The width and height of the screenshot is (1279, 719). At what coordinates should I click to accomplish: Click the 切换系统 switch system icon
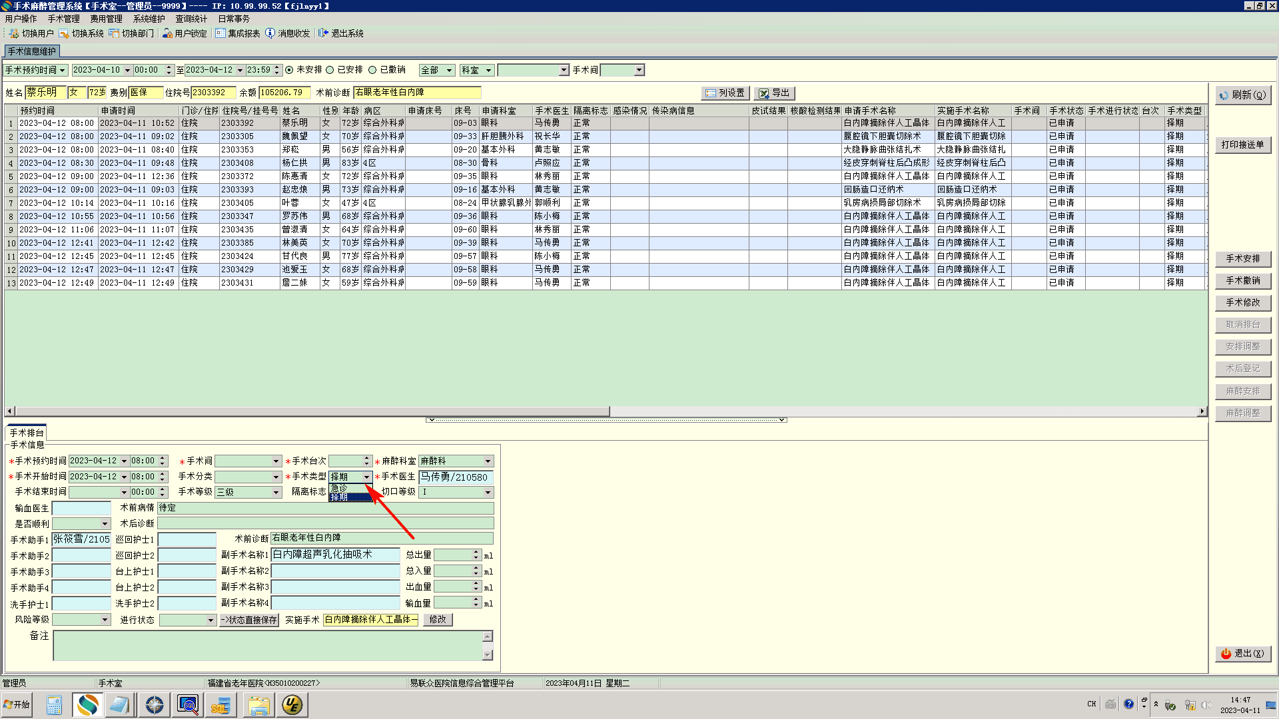[64, 33]
